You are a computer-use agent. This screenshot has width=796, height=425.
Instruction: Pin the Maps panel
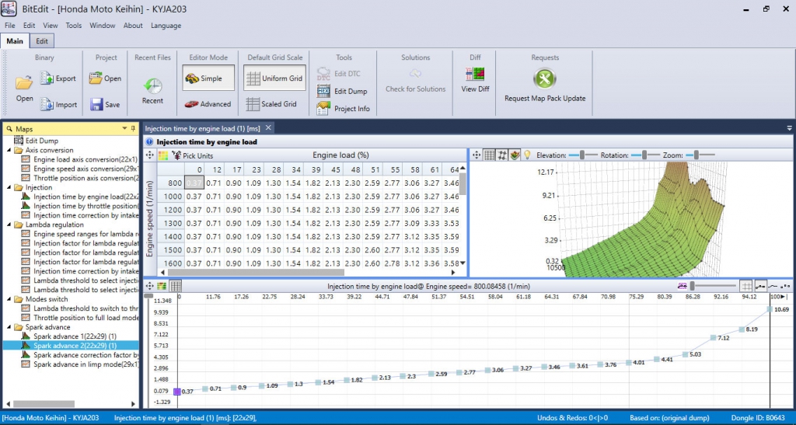(133, 129)
